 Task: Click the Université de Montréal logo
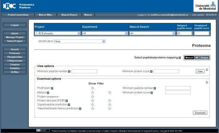point(205,6)
